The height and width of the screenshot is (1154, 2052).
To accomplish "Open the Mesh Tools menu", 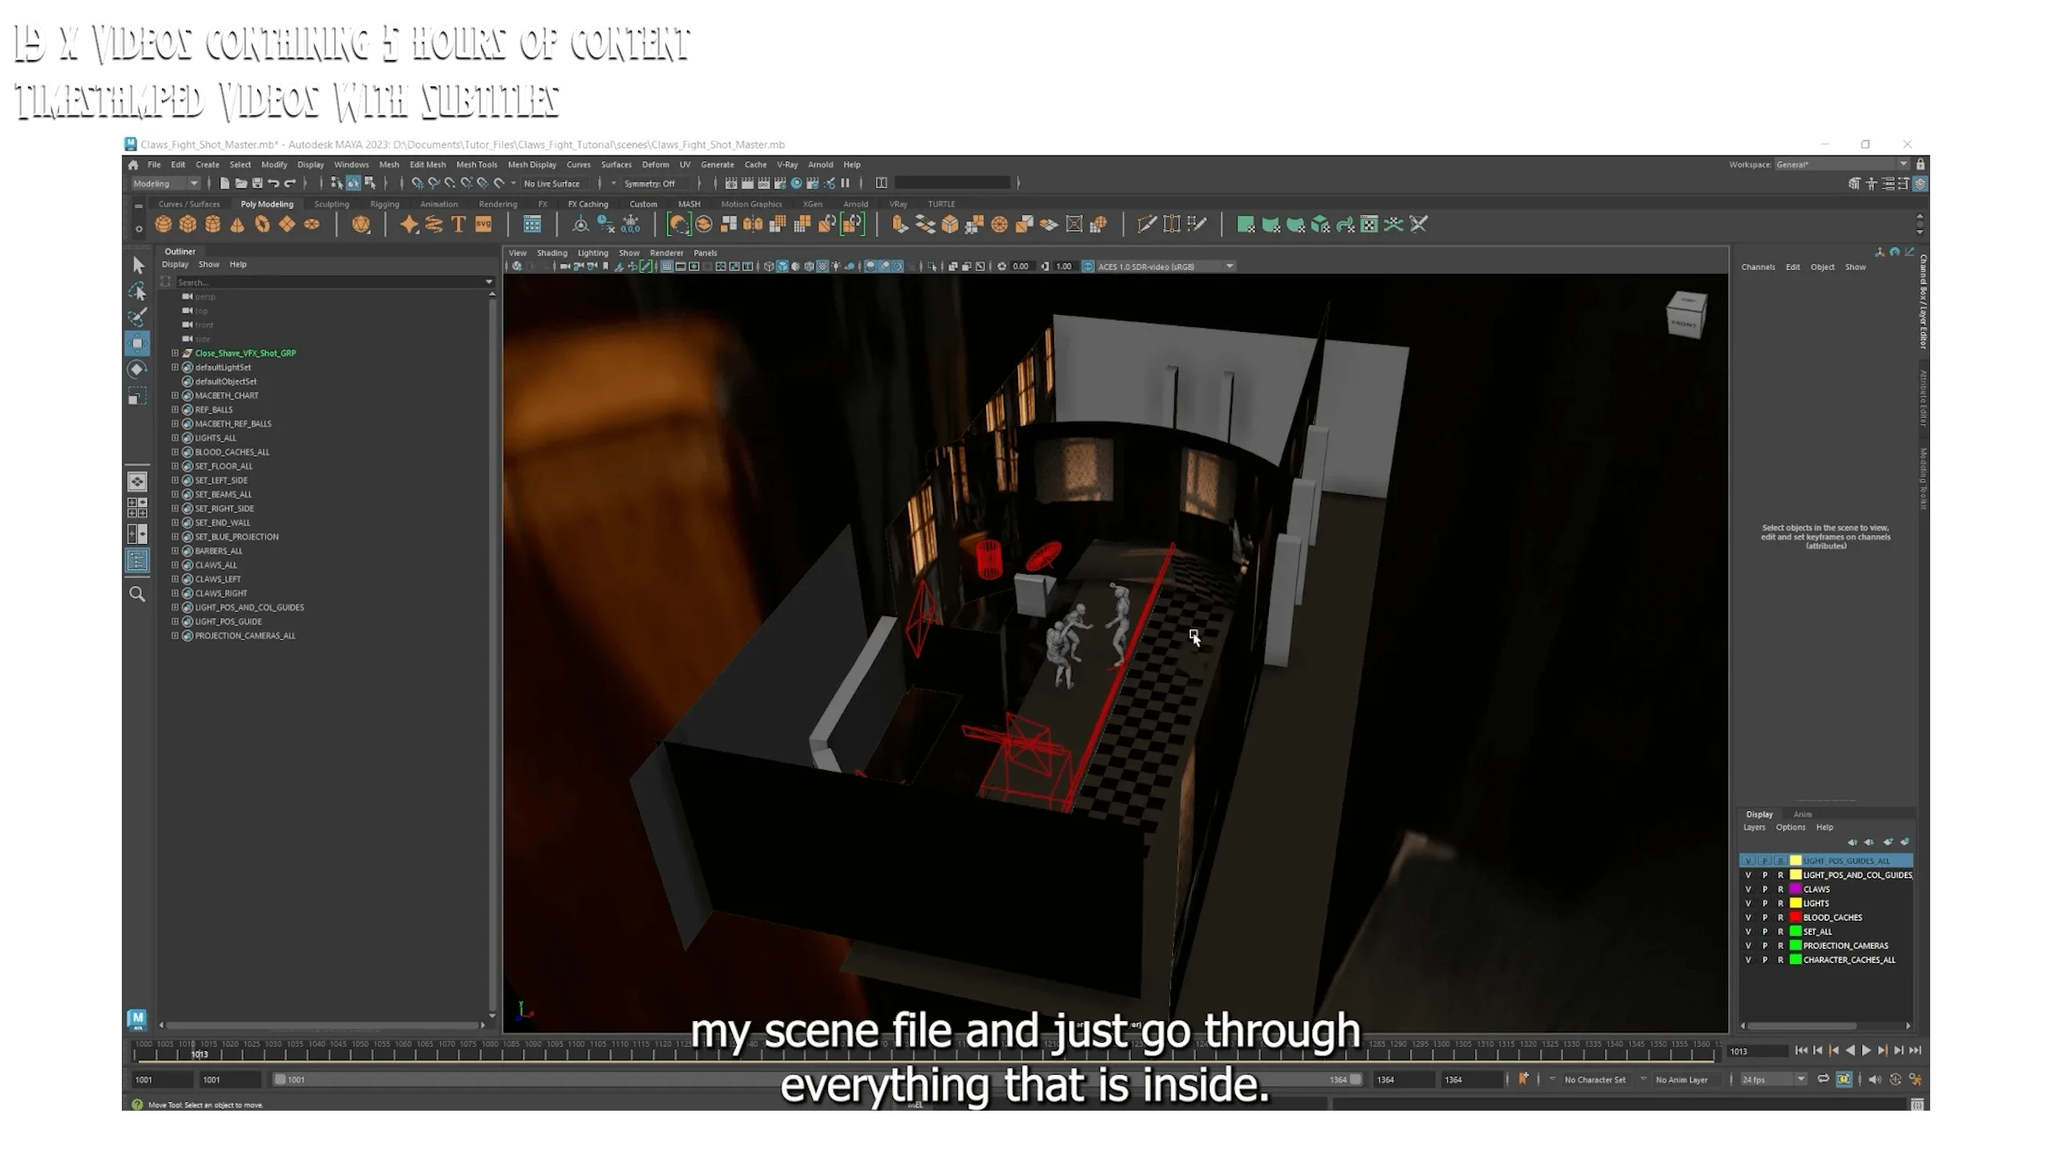I will point(476,164).
